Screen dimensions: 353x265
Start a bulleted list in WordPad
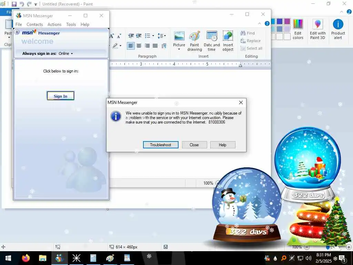pos(148,36)
